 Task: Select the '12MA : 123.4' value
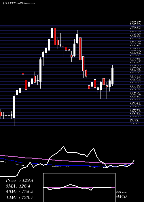click(x=19, y=197)
